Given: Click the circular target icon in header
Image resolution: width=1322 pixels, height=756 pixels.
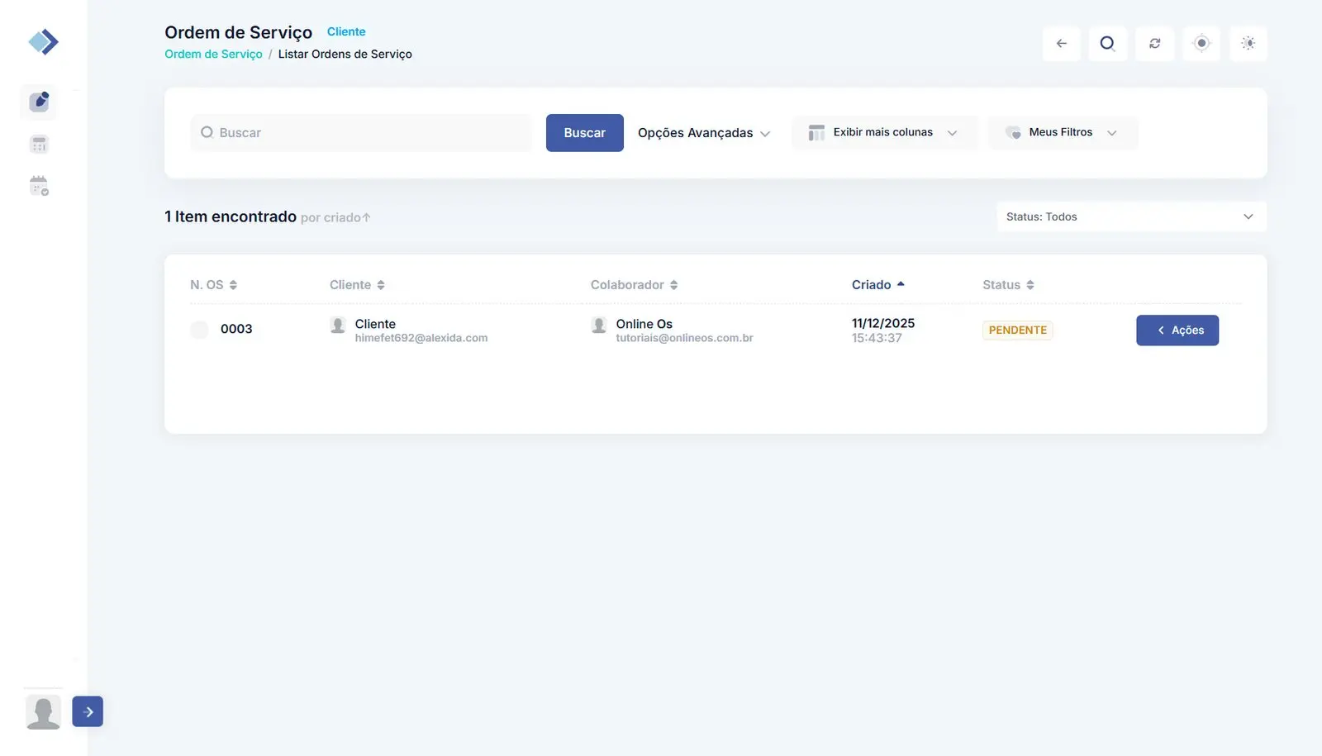Looking at the screenshot, I should click(1201, 44).
